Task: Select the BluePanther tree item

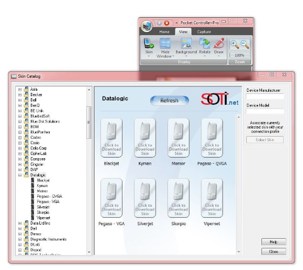Action: pyautogui.click(x=40, y=132)
